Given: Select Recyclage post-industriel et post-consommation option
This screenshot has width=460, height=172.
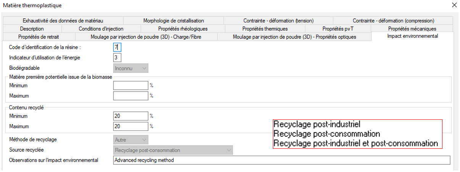Looking at the screenshot, I should point(355,143).
